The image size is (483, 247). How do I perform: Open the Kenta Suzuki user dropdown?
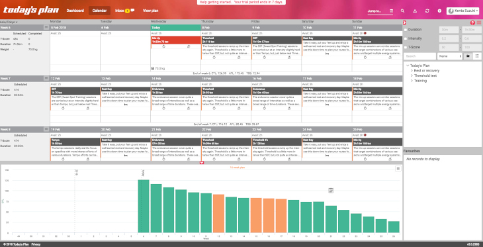[x=463, y=11]
